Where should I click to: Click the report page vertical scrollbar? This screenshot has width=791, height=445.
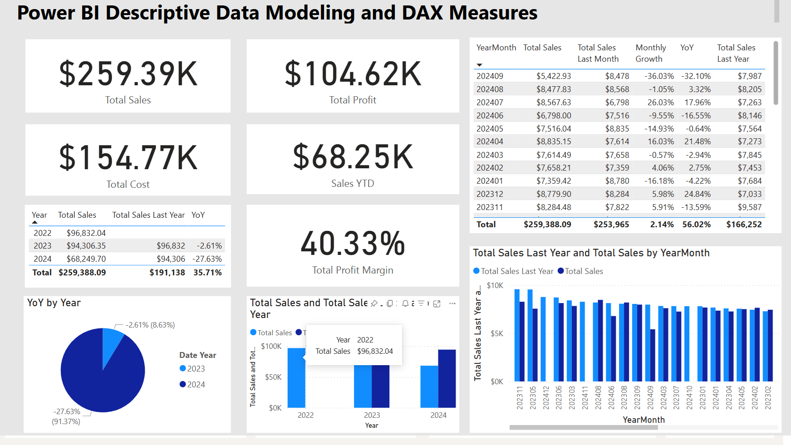[776, 11]
